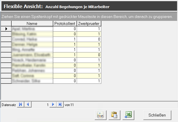Sort by the Name column header

pos(32,23)
